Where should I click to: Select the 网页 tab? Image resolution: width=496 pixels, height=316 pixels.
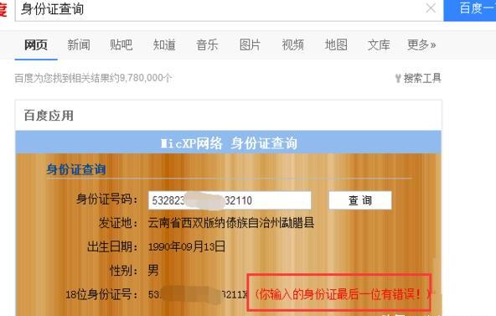tap(36, 45)
